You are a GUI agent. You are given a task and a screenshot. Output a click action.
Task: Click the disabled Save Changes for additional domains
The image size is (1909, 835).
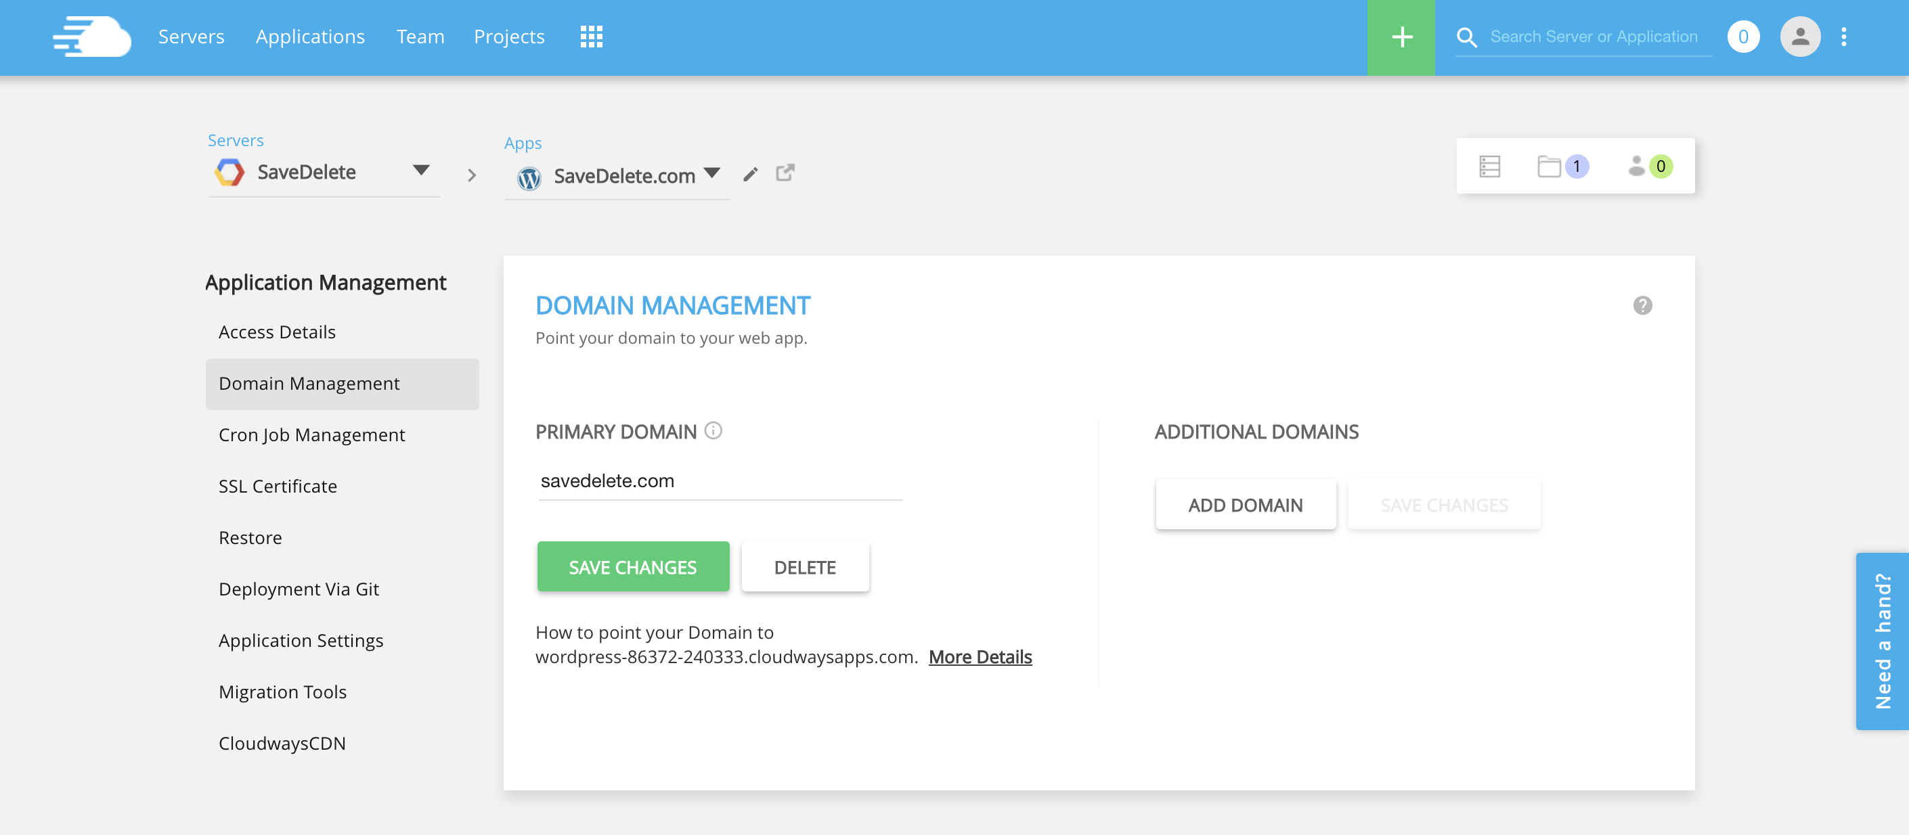1444,505
